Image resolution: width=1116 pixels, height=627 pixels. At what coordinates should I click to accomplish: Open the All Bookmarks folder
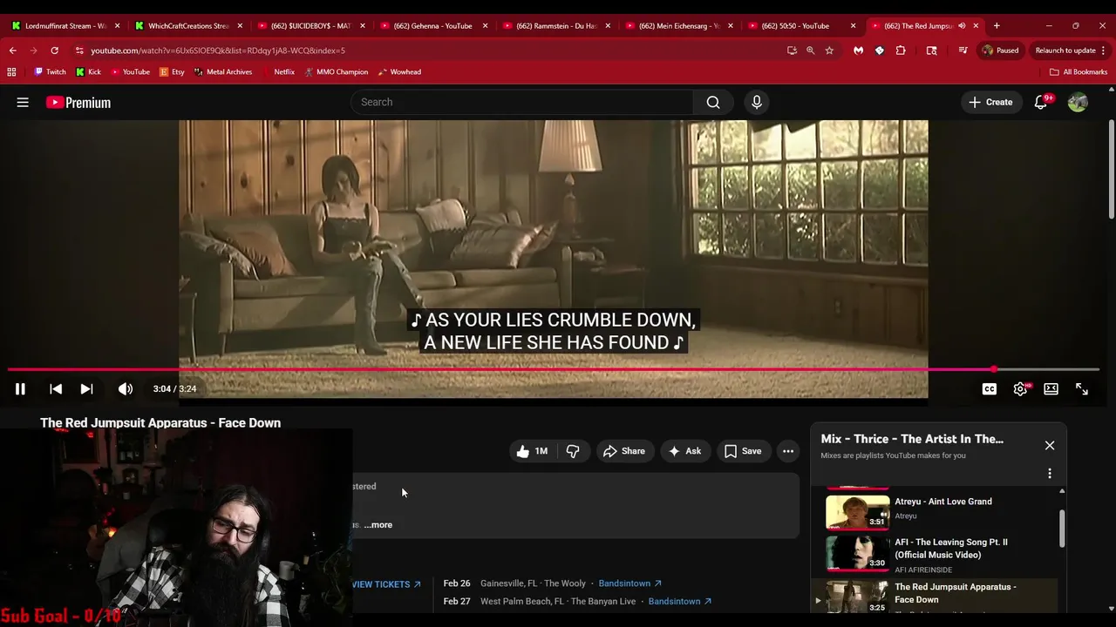(x=1079, y=72)
